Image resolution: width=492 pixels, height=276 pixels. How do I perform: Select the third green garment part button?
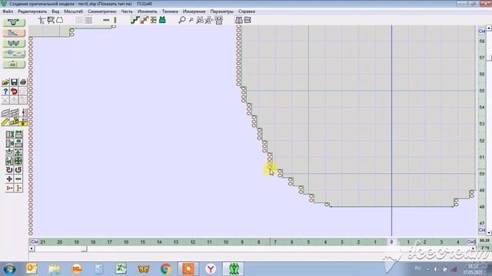14,43
